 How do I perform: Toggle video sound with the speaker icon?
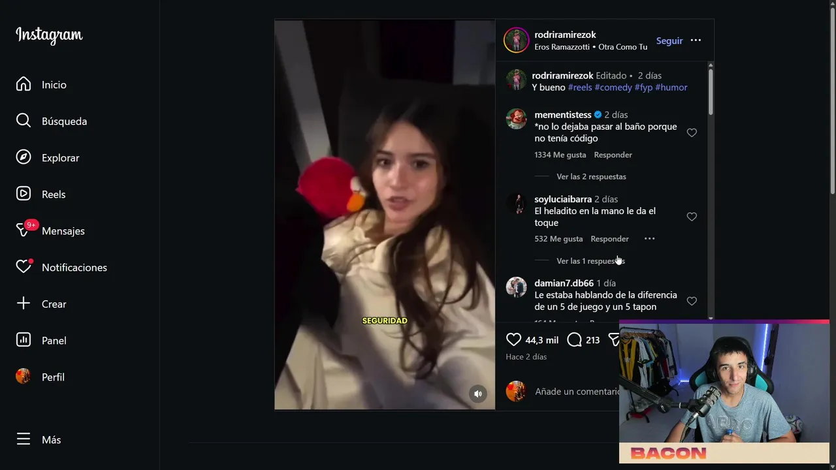coord(478,394)
